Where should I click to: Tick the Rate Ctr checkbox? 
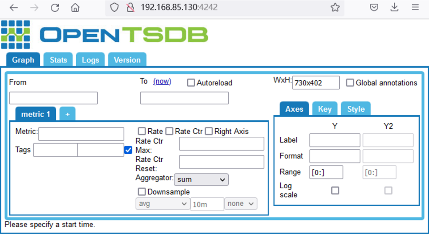[169, 131]
